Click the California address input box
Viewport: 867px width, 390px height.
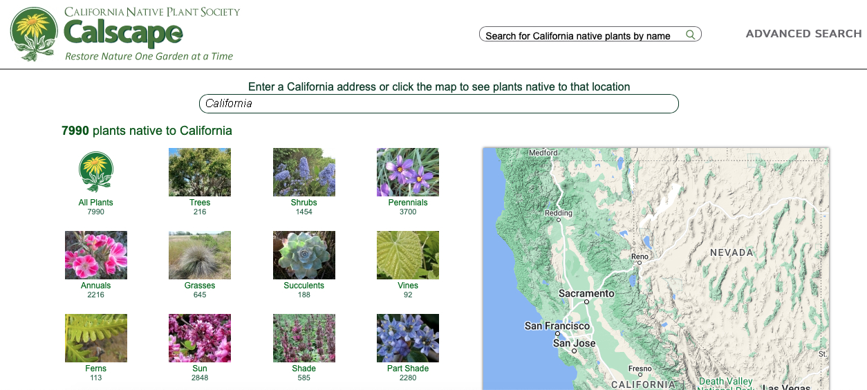coord(438,104)
